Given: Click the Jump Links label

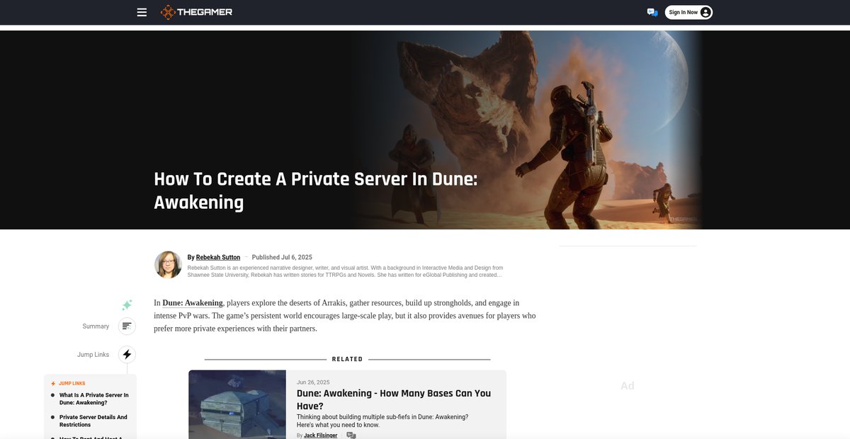Looking at the screenshot, I should (93, 355).
